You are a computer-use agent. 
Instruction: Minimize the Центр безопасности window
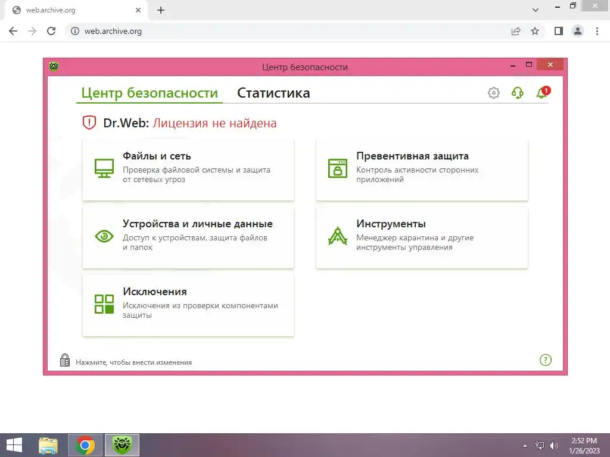click(513, 65)
